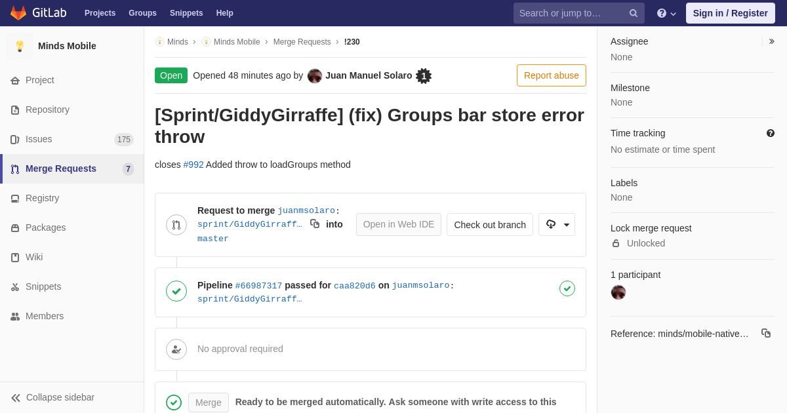Click the Merge button
Viewport: 787px width, 413px height.
209,403
